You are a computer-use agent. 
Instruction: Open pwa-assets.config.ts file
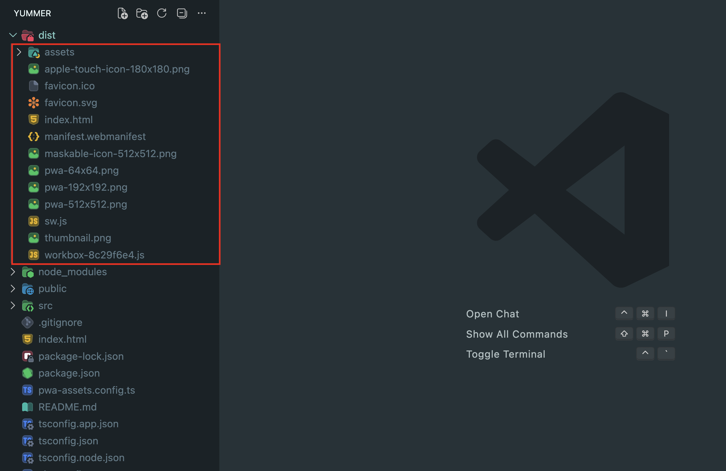coord(87,390)
